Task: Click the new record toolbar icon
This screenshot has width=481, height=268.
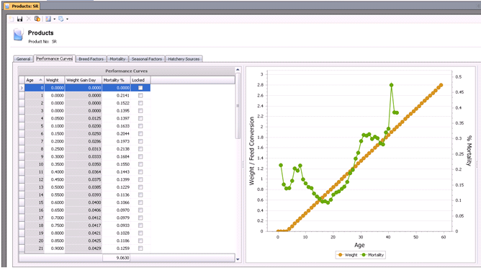Action: pos(12,19)
